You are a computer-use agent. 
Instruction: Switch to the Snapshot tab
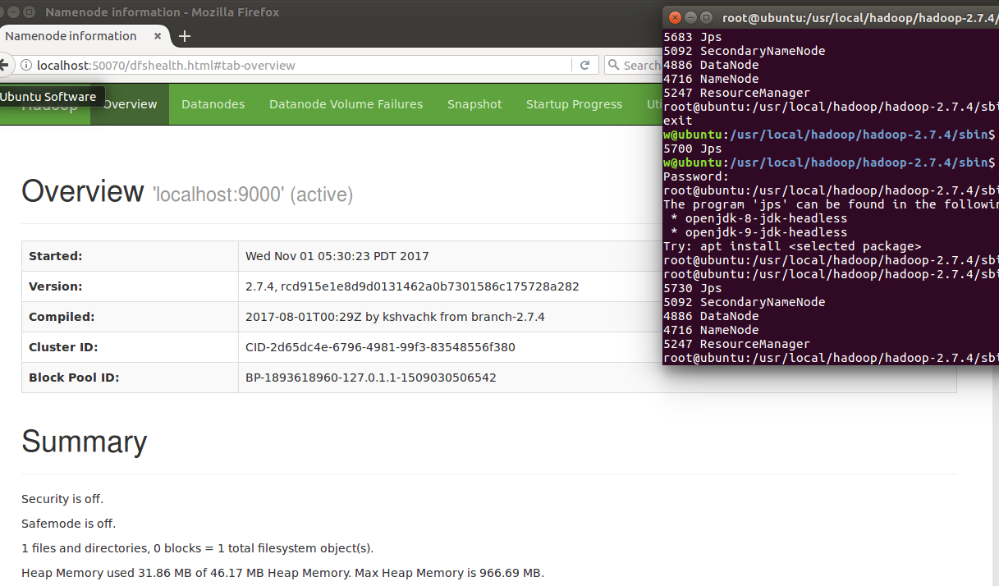coord(474,104)
